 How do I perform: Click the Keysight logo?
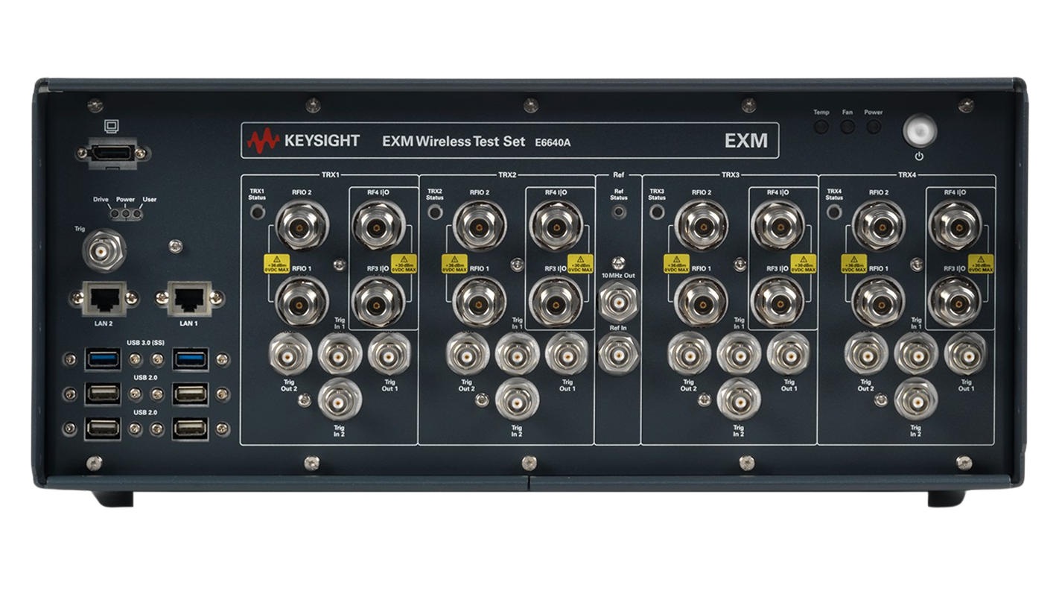304,140
